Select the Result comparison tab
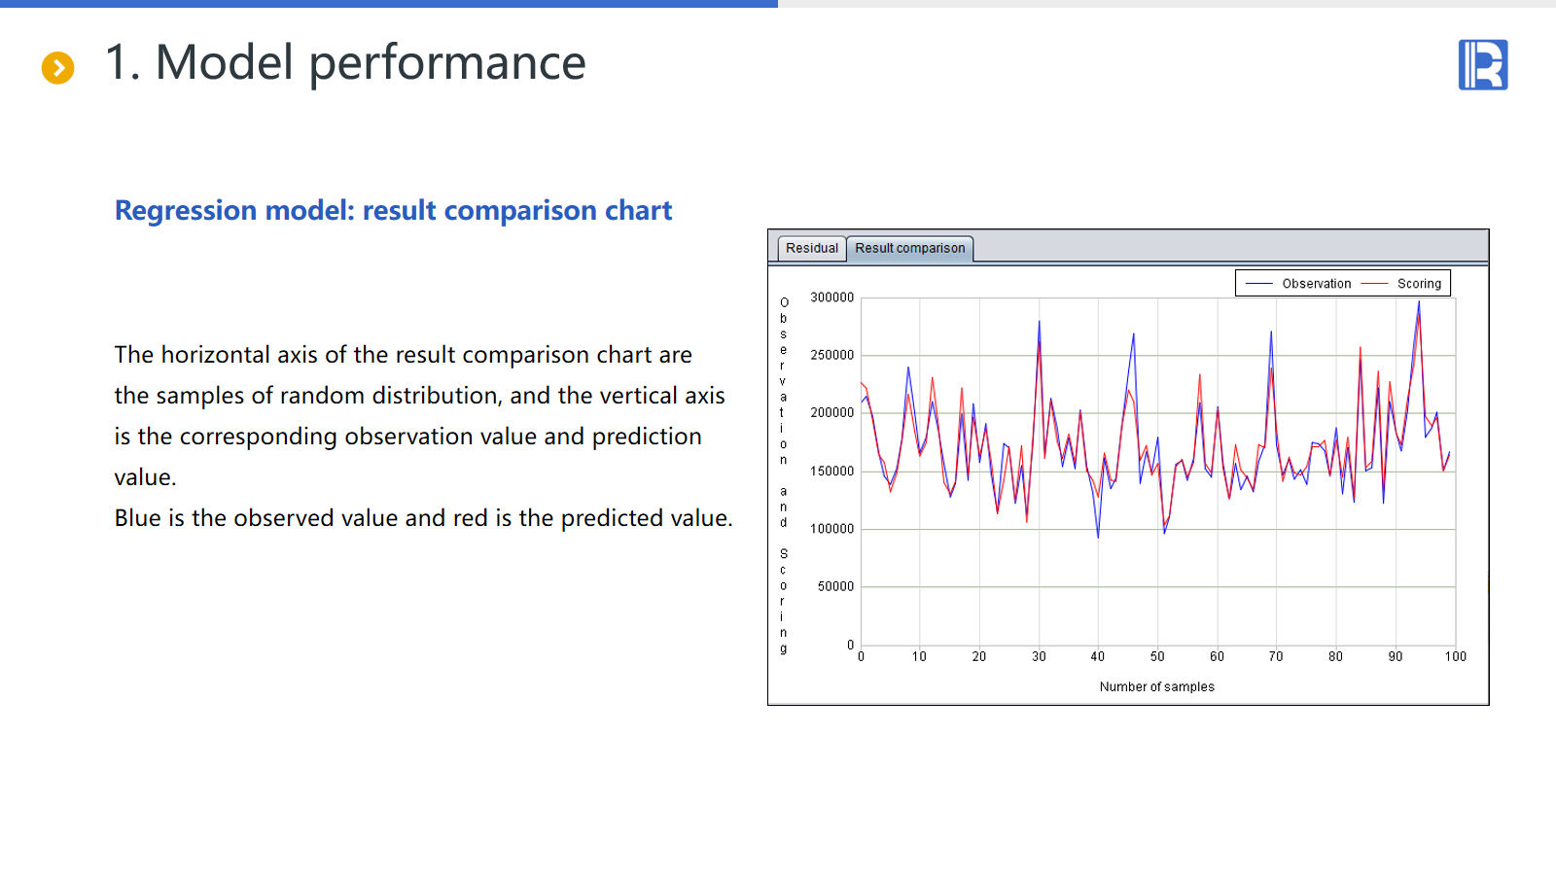Screen dimensions: 1556x875 coord(909,248)
